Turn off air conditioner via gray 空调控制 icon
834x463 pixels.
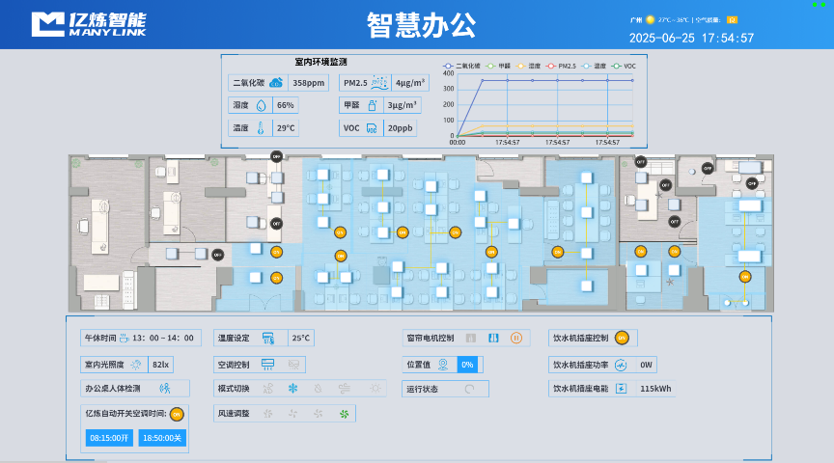coord(293,364)
